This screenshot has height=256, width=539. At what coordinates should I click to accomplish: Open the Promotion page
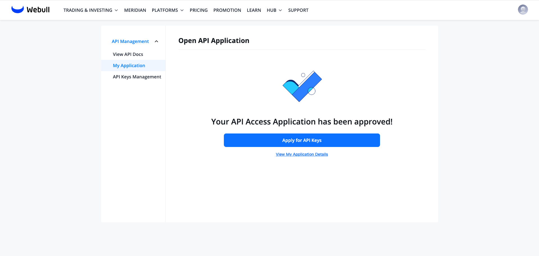[227, 10]
